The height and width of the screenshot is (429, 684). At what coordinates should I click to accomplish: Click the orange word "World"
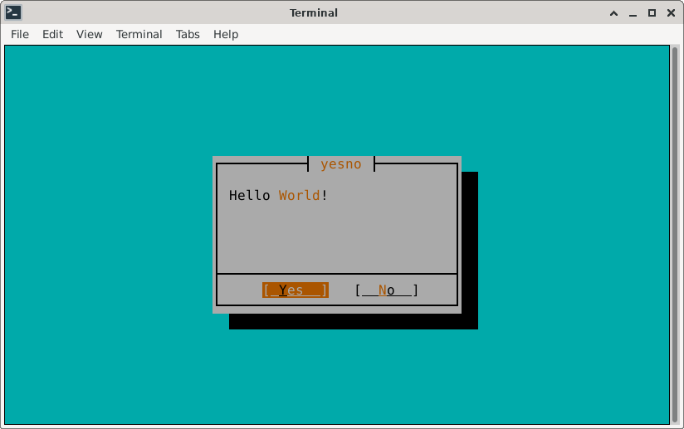[x=299, y=196]
